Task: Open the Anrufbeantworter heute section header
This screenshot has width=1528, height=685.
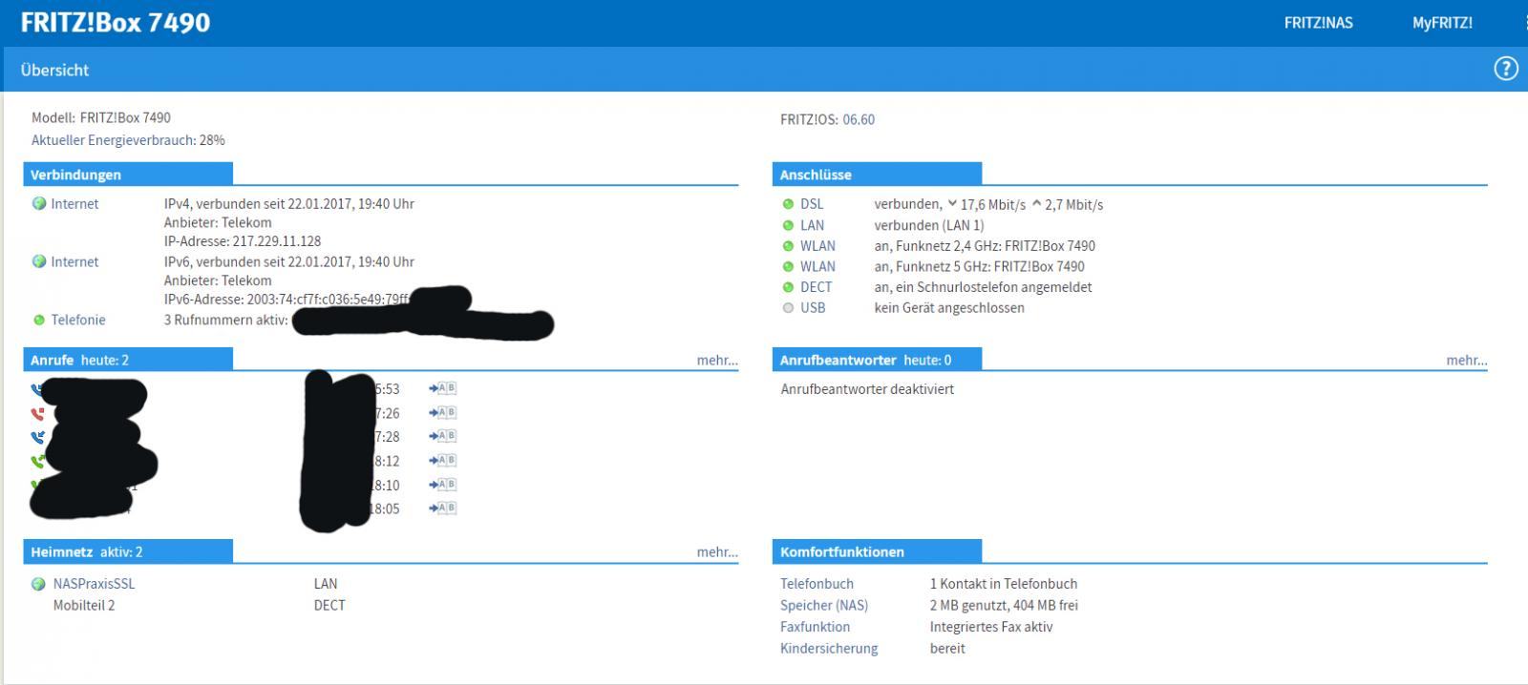Action: (x=877, y=360)
